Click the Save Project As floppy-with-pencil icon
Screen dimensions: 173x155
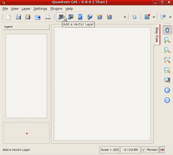28,17
